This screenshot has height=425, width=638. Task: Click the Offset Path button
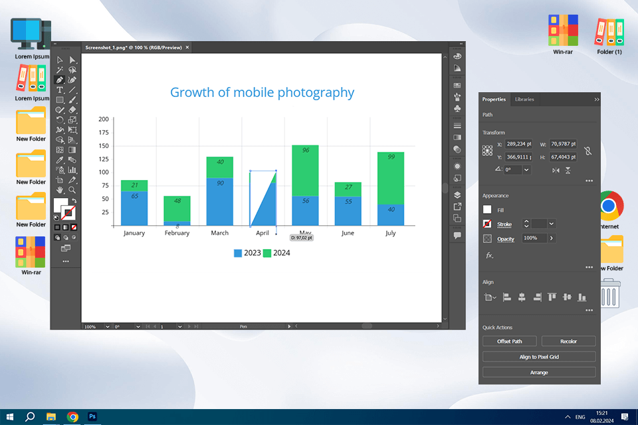[x=510, y=341]
